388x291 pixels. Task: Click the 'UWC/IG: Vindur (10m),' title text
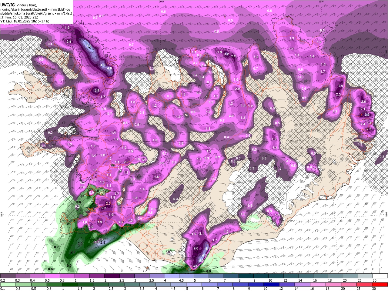point(19,5)
